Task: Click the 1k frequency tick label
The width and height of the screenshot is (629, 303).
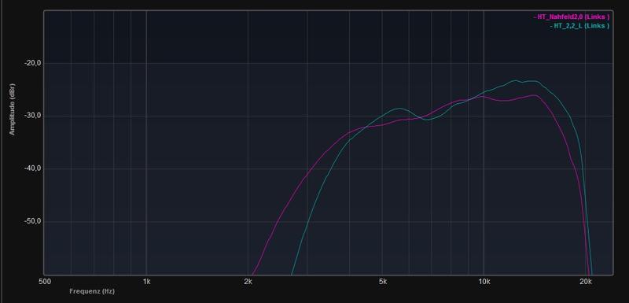Action: (x=146, y=282)
